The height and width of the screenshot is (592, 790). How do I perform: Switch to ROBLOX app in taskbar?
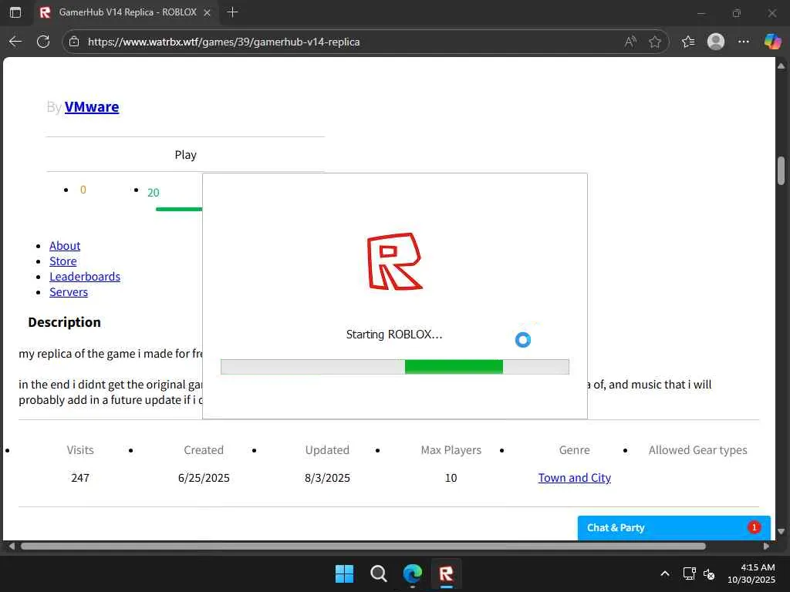tap(447, 573)
